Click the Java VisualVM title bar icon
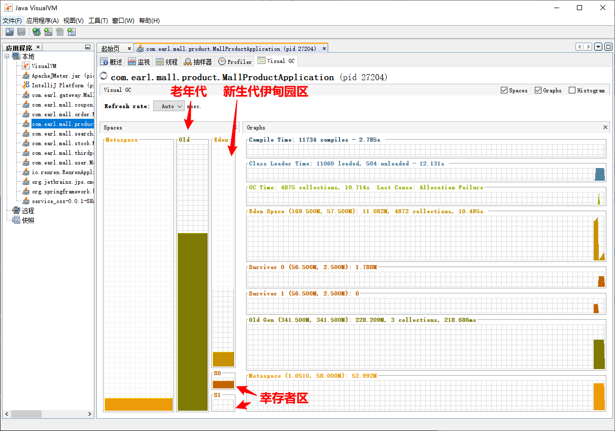615x431 pixels. tap(8, 8)
